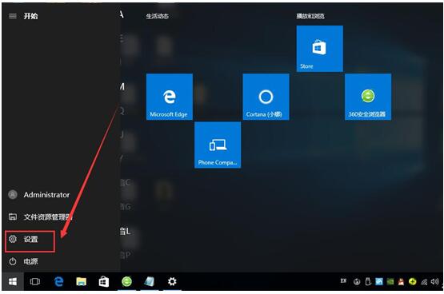Open File Explorer folder icon in taskbar
The image size is (444, 294).
click(82, 281)
